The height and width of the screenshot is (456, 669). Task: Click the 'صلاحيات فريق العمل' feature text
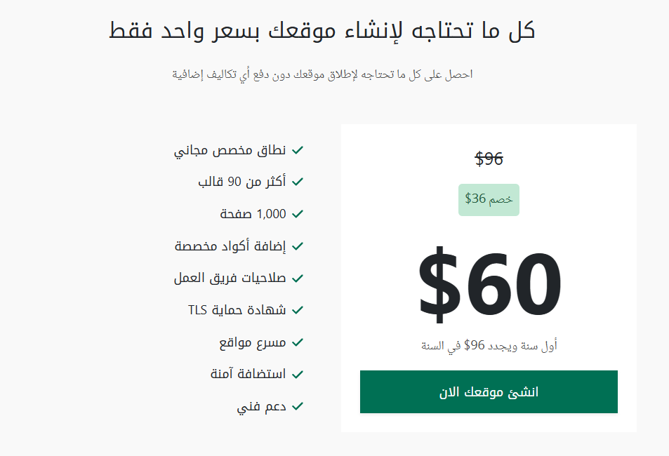(230, 278)
